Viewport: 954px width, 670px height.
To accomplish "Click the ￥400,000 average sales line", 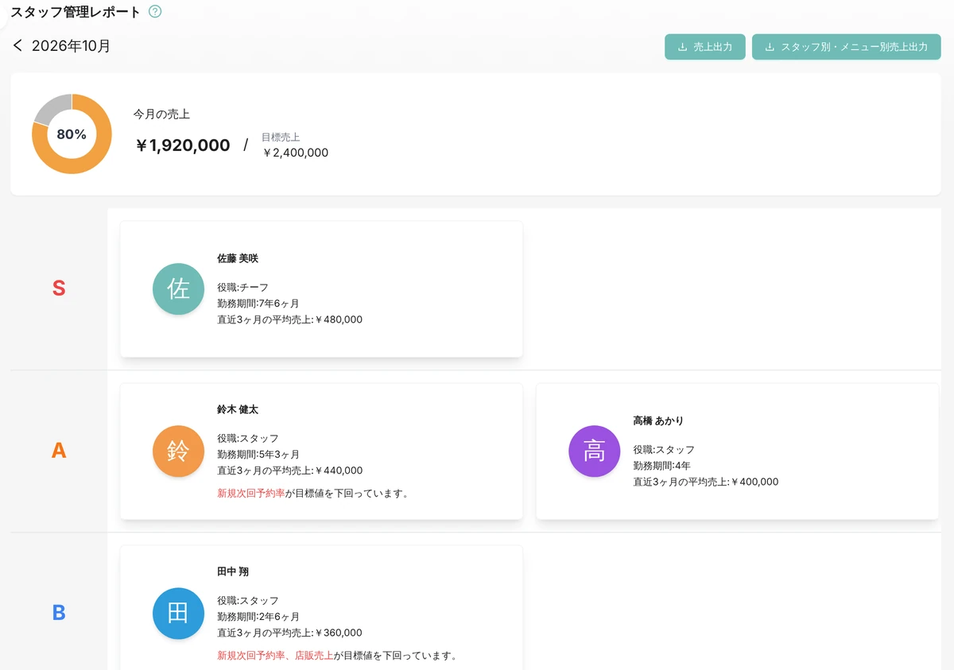I will pyautogui.click(x=706, y=482).
